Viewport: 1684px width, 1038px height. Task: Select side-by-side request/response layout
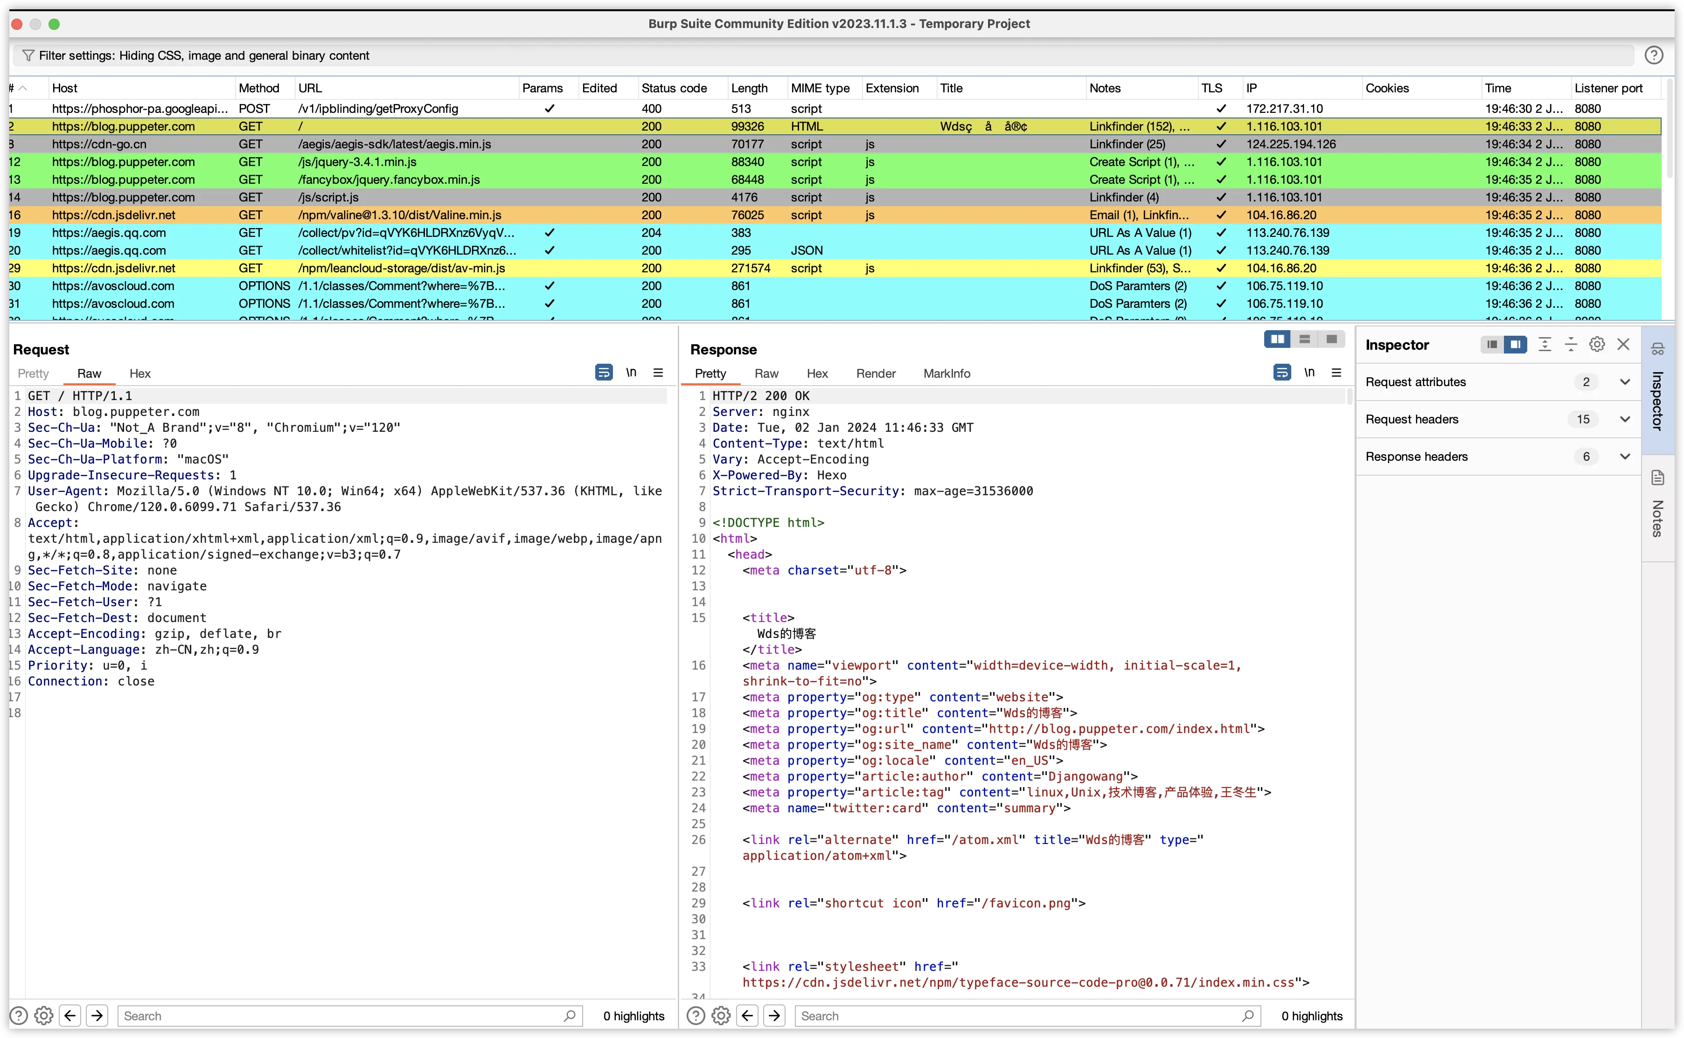pyautogui.click(x=1277, y=340)
